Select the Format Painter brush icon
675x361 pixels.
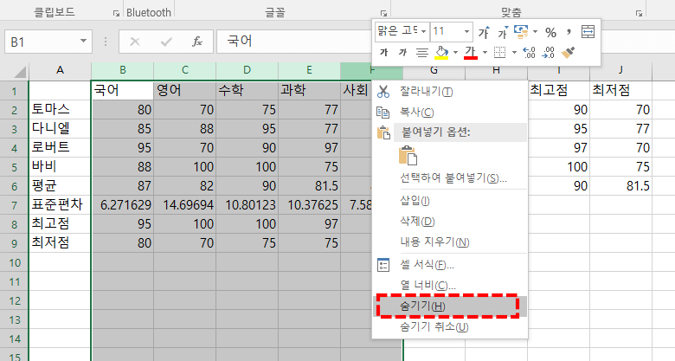568,53
